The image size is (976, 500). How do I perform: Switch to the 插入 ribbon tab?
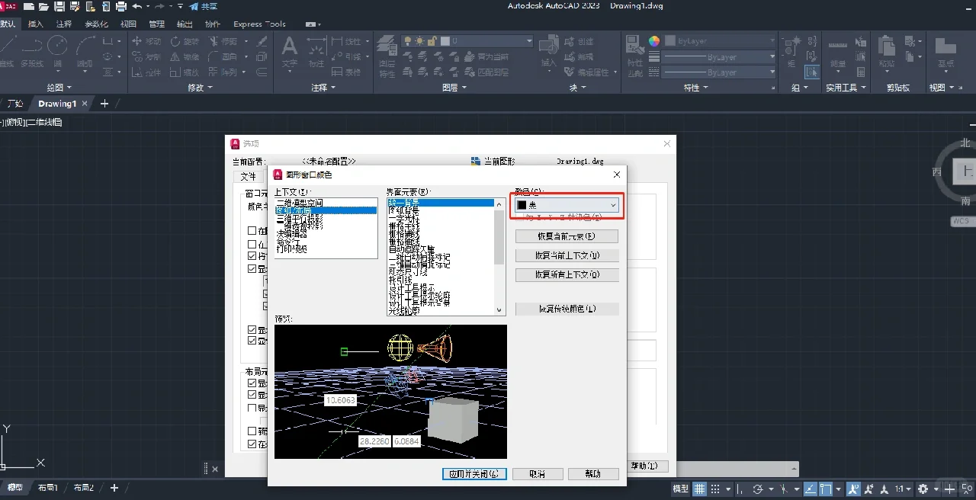(x=35, y=24)
